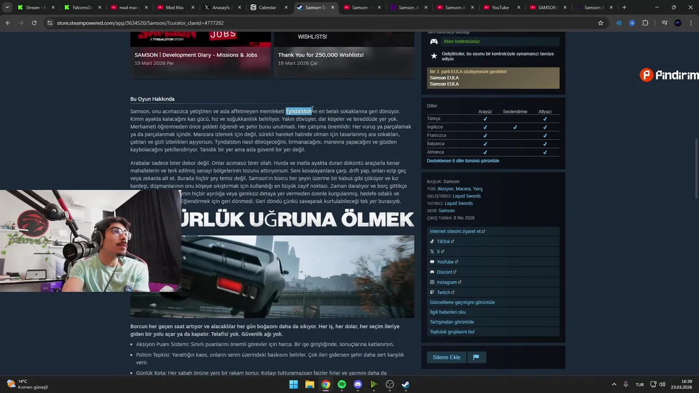Open the Aksiyon genre link
Image resolution: width=699 pixels, height=393 pixels.
point(446,189)
